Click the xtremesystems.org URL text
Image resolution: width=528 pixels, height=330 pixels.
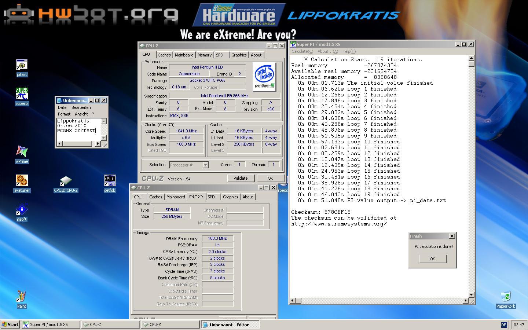point(339,224)
